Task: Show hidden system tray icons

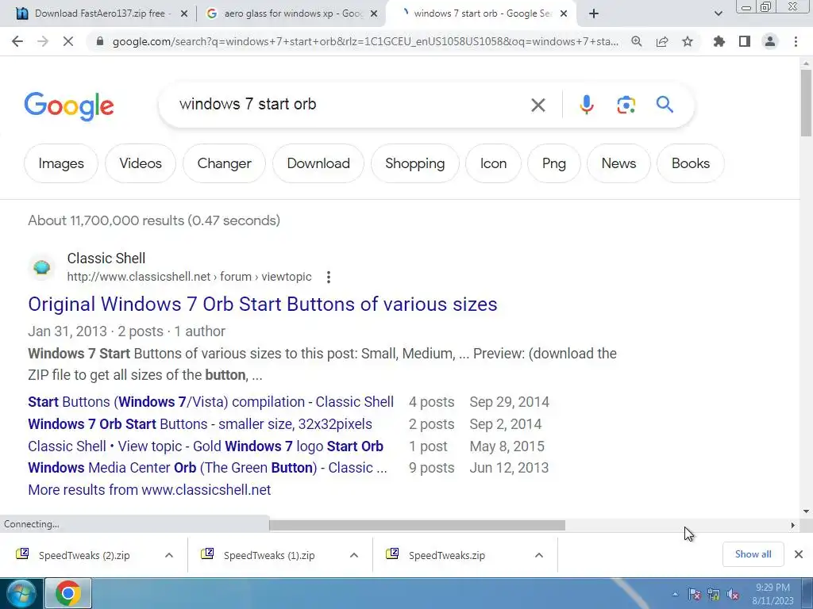Action: point(675,595)
